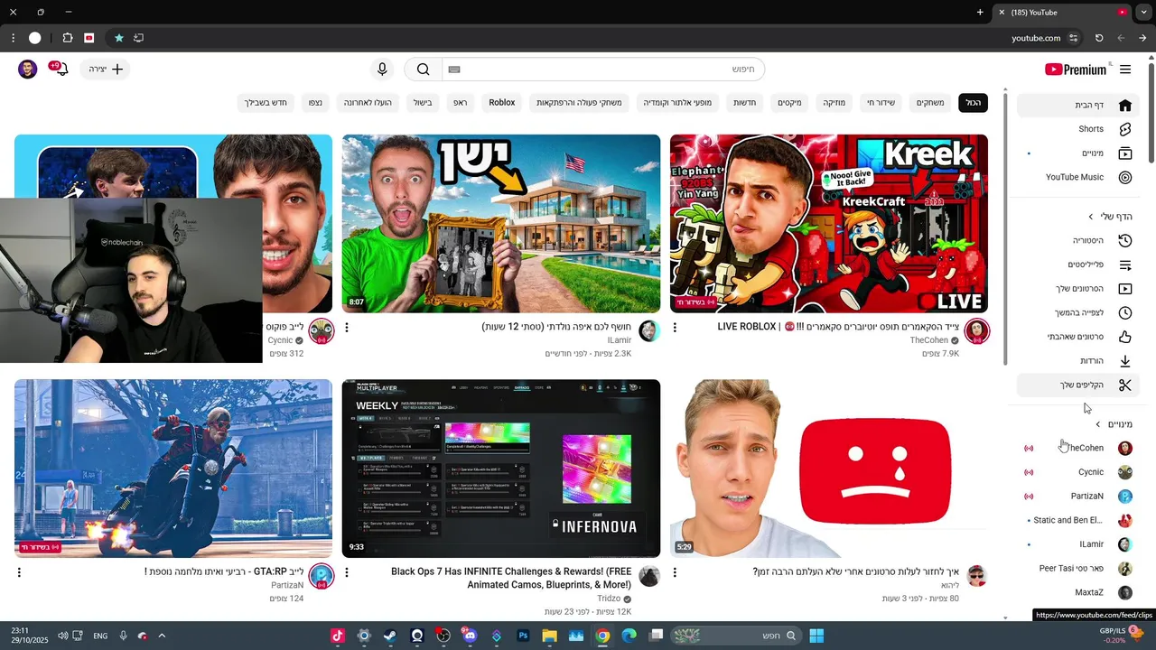Image resolution: width=1156 pixels, height=650 pixels.
Task: Open the on-screen keyboard in search box
Action: [454, 70]
